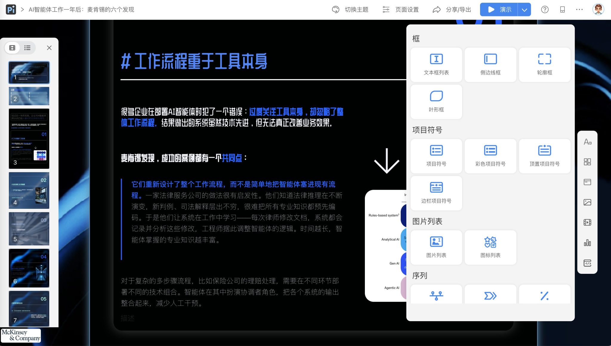The width and height of the screenshot is (611, 346).
Task: Open the image insert panel
Action: click(587, 202)
